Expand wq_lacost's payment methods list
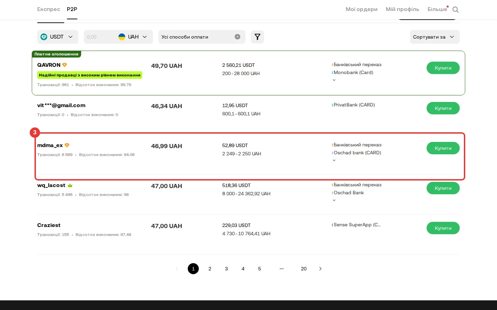Image resolution: width=497 pixels, height=310 pixels. click(x=334, y=200)
